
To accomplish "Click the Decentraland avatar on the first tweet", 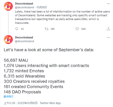I will click(8, 6).
